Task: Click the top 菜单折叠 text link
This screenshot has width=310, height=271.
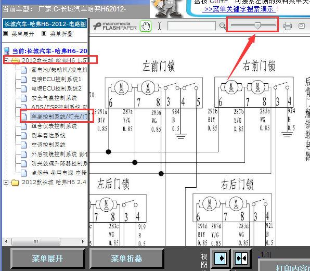Action: pyautogui.click(x=61, y=34)
